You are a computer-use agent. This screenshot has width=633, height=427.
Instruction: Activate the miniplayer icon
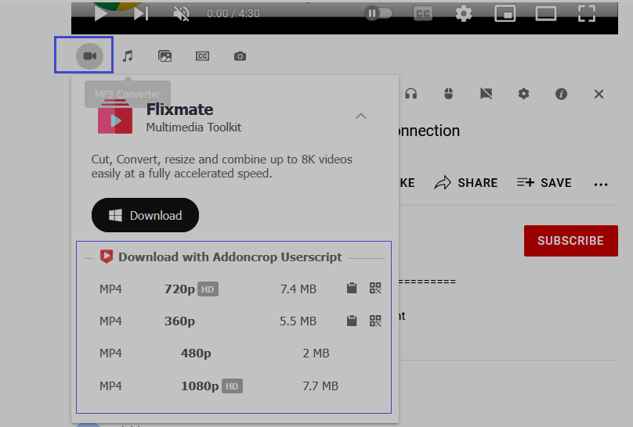tap(505, 13)
